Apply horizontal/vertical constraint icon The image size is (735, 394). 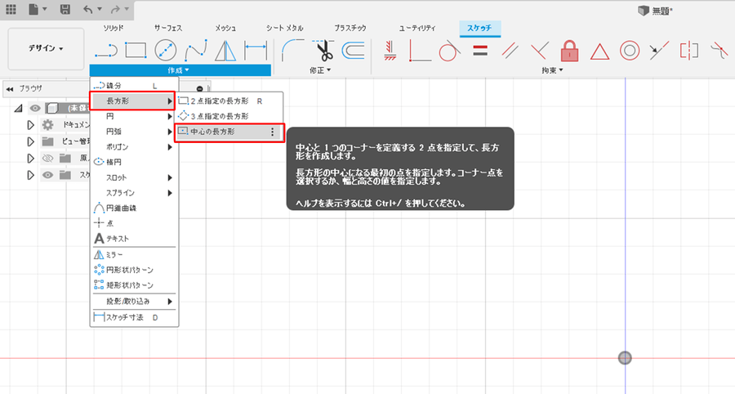click(x=390, y=50)
